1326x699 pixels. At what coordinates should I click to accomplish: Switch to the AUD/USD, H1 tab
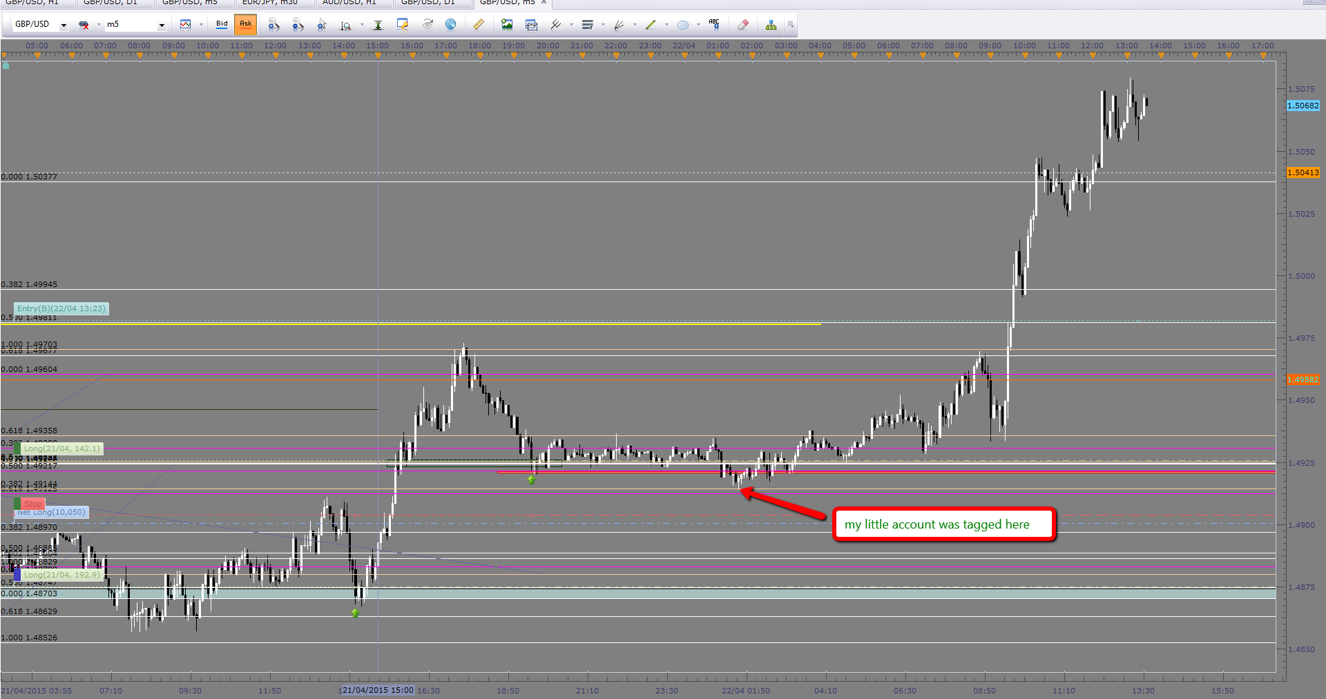click(x=349, y=3)
